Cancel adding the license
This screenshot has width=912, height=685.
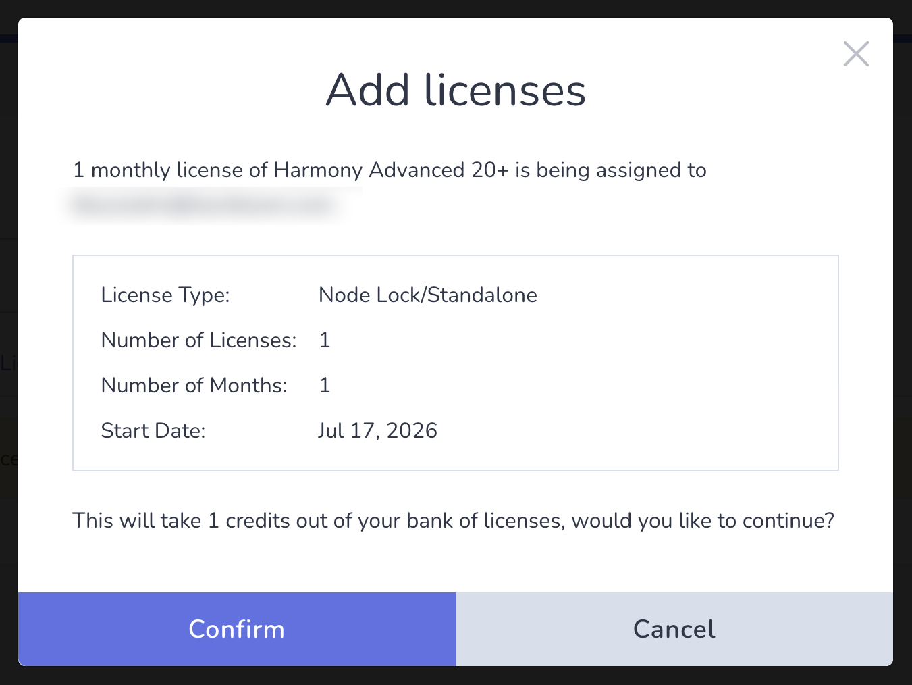pyautogui.click(x=674, y=629)
